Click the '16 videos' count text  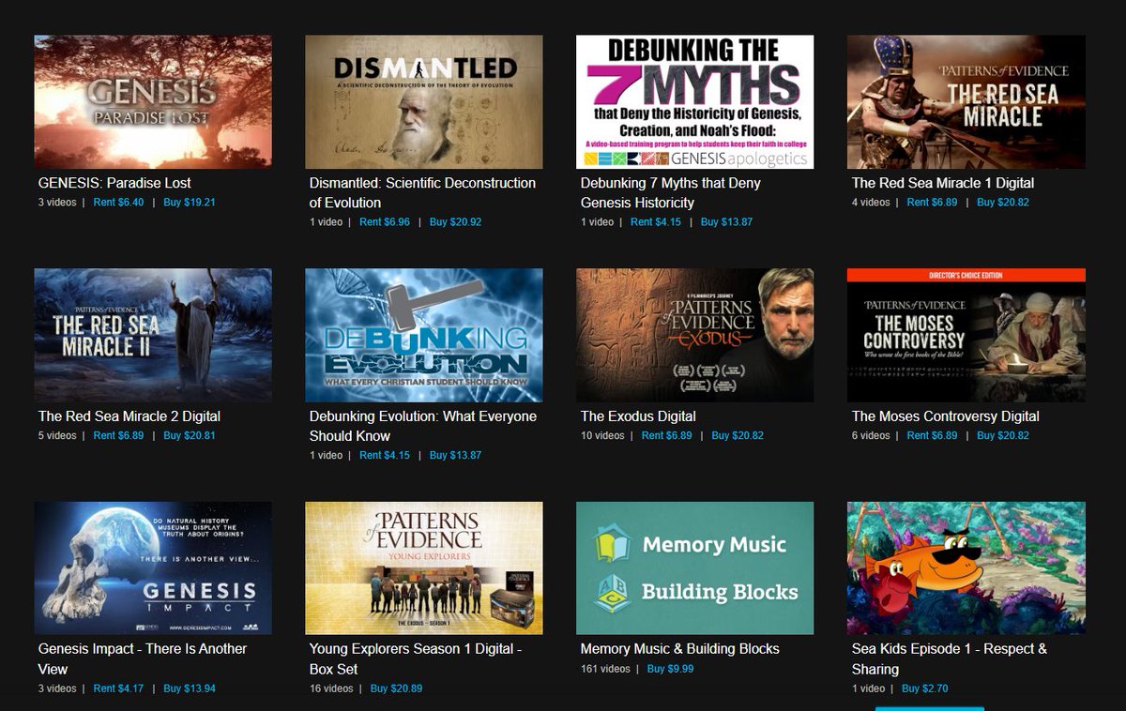331,688
